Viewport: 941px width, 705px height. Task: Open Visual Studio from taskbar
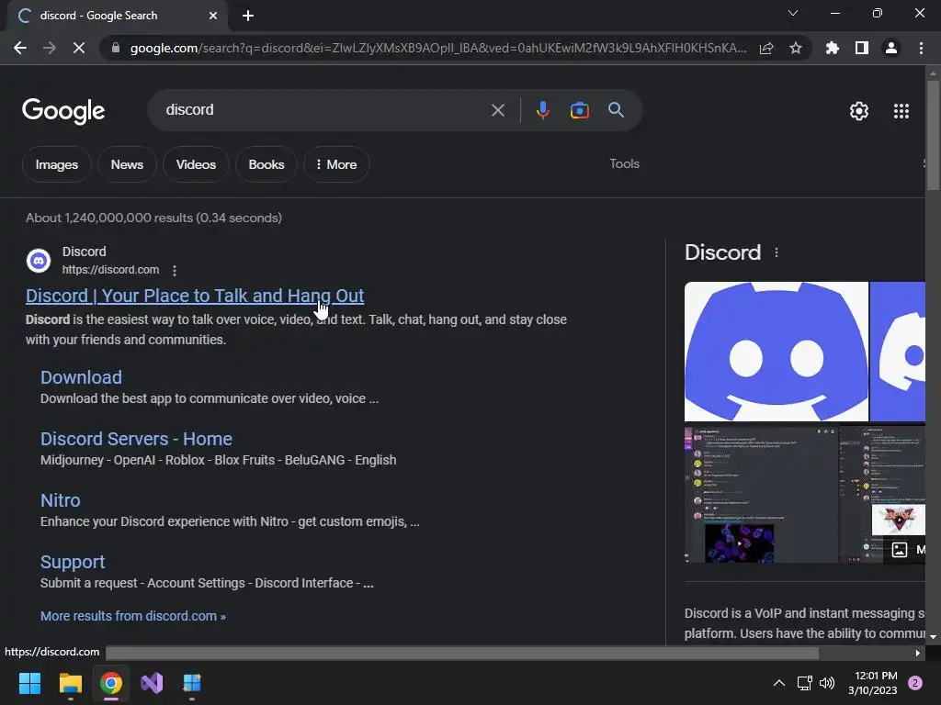(x=152, y=683)
